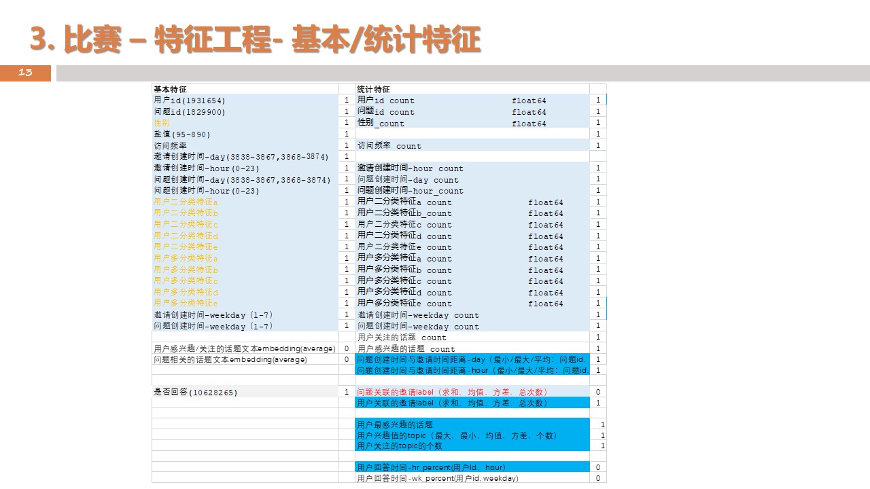Click '问题创建时间-day(3838-3867,3868-3874)' cell
The width and height of the screenshot is (870, 489).
click(245, 179)
